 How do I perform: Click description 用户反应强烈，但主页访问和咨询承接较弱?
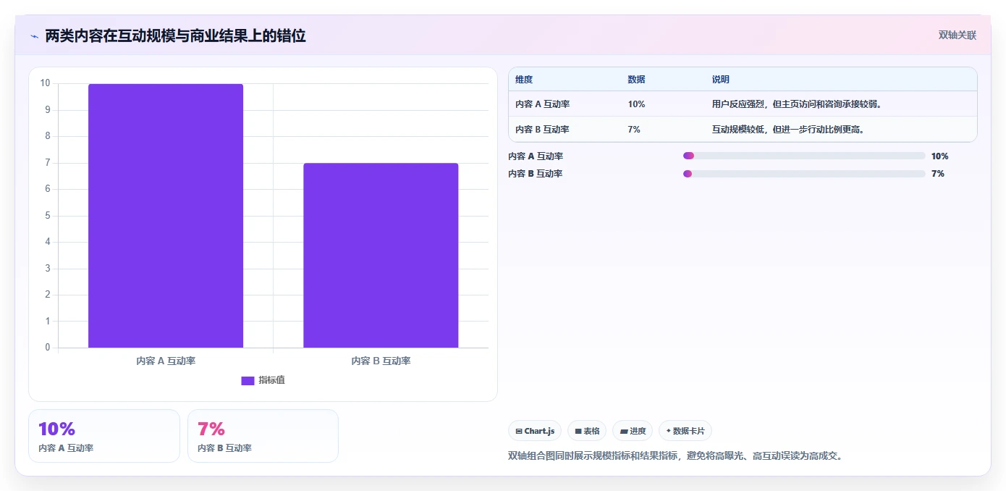tap(796, 104)
